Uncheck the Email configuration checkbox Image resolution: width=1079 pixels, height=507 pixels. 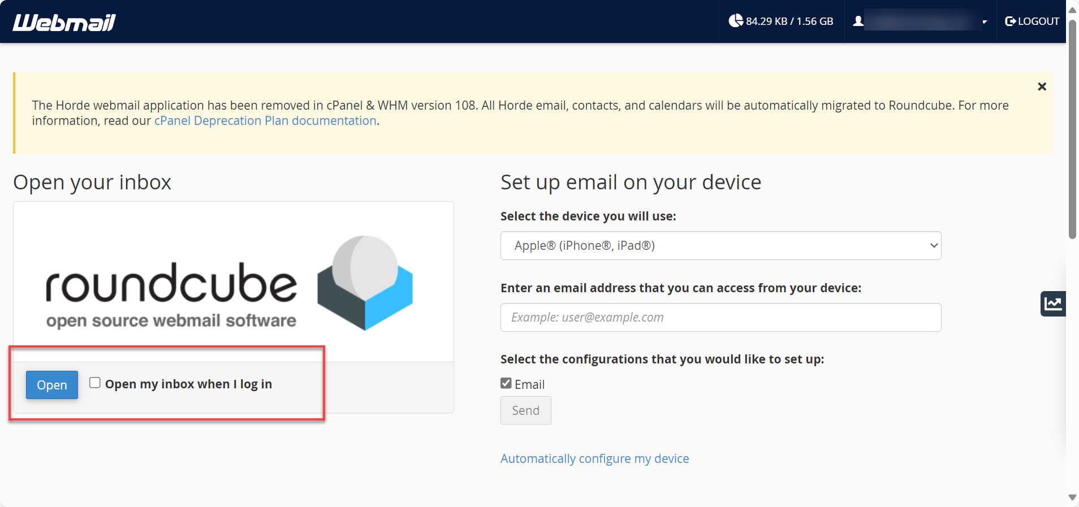[x=506, y=384]
